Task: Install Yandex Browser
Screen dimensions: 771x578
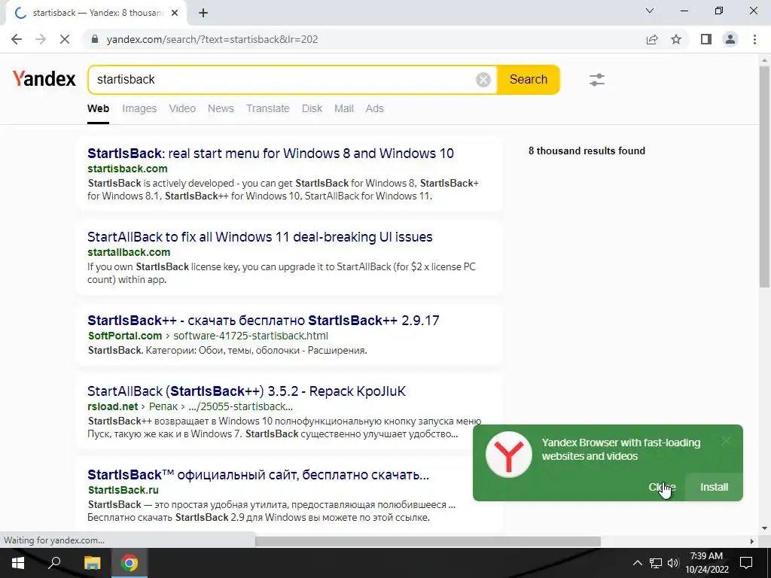Action: (714, 487)
